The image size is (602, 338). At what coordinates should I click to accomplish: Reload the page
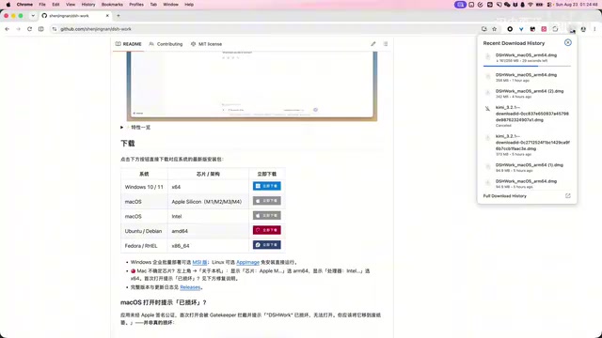coord(29,29)
